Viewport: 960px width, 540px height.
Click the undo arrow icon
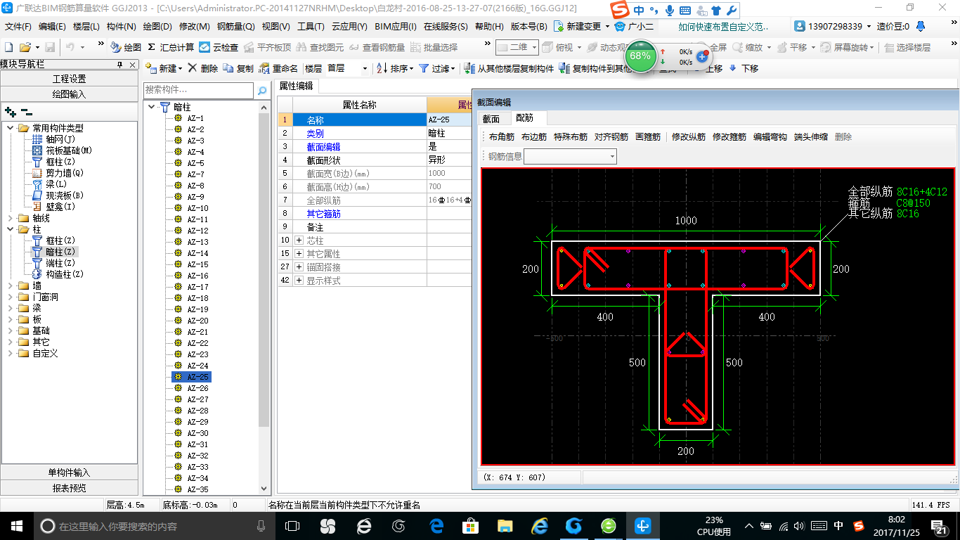70,47
